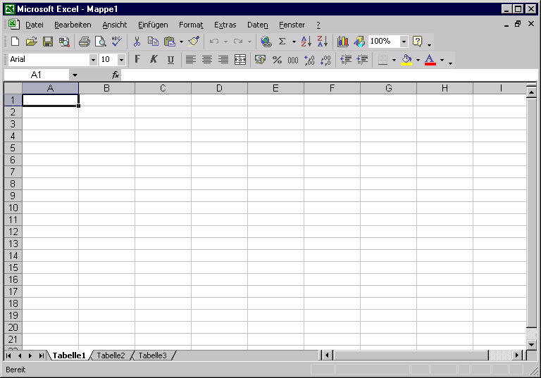Sort ascending with the A-Z icon

306,42
